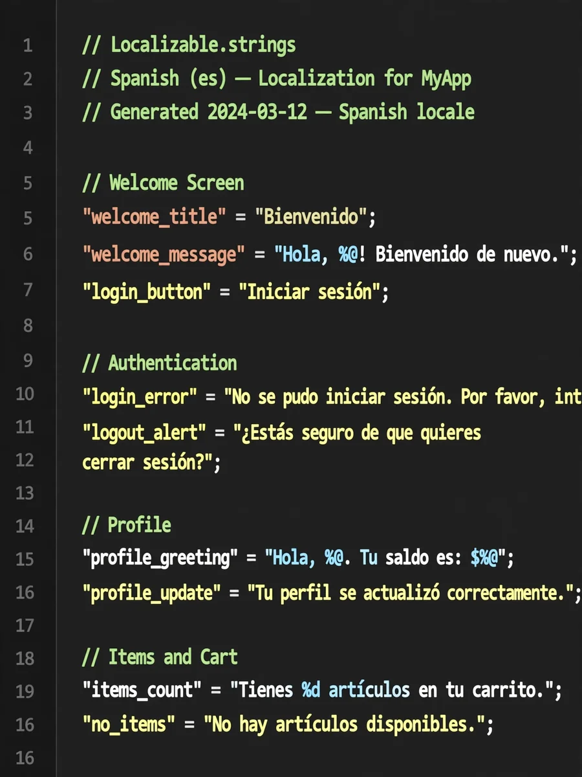Click line number 18 in the gutter
The width and height of the screenshot is (582, 777).
pos(25,658)
